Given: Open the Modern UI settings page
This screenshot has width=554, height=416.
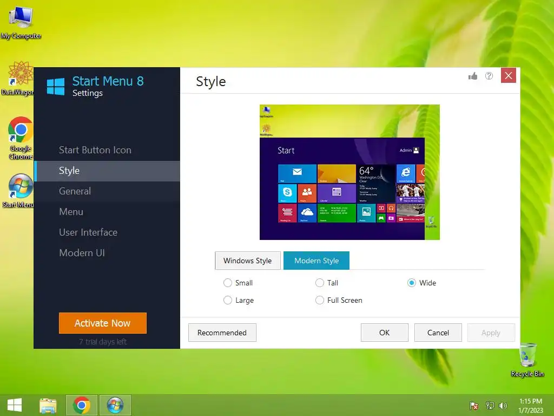Looking at the screenshot, I should click(107, 253).
